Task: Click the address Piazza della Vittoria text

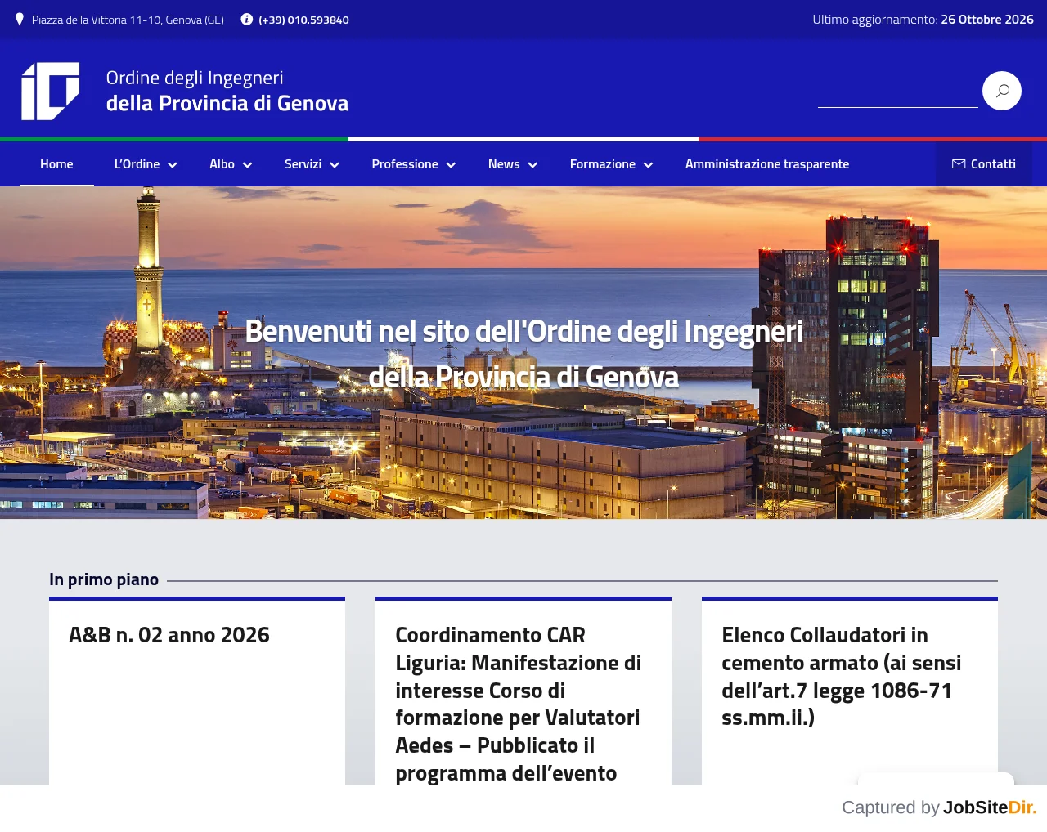Action: [128, 20]
